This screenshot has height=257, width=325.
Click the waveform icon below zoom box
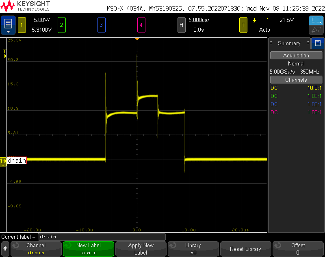coord(316,30)
